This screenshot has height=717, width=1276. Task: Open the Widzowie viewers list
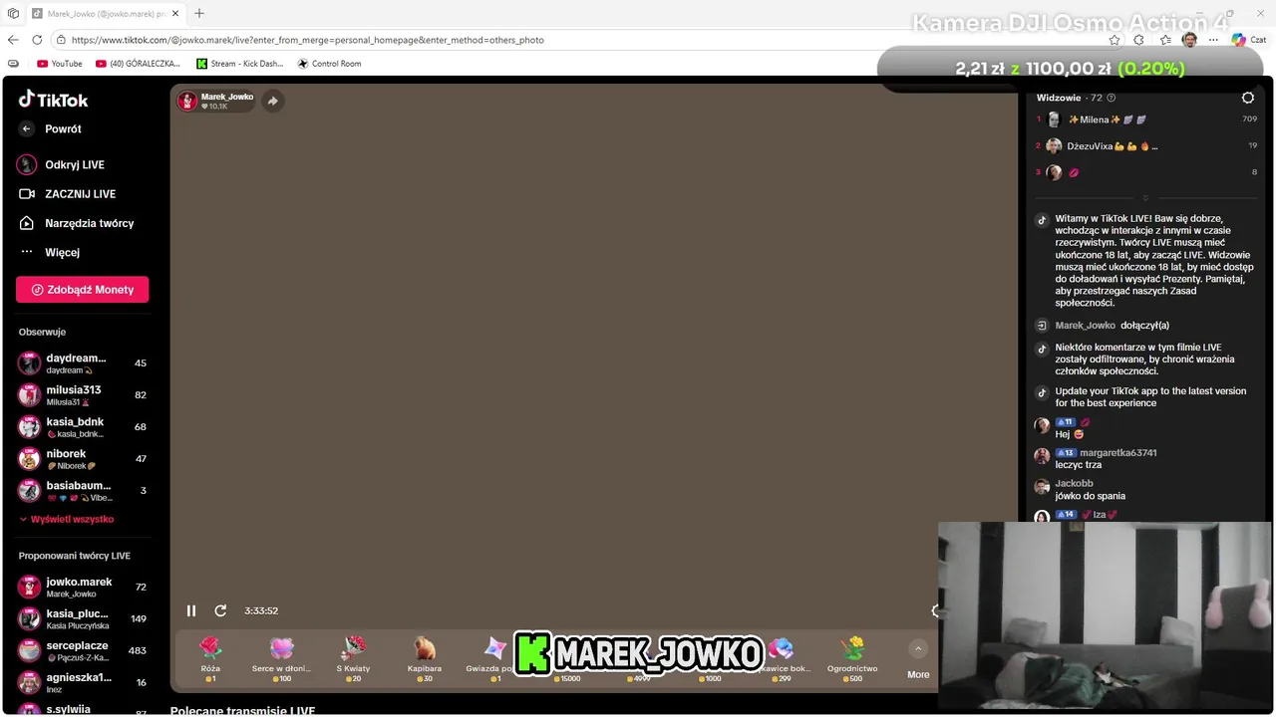click(x=1070, y=98)
